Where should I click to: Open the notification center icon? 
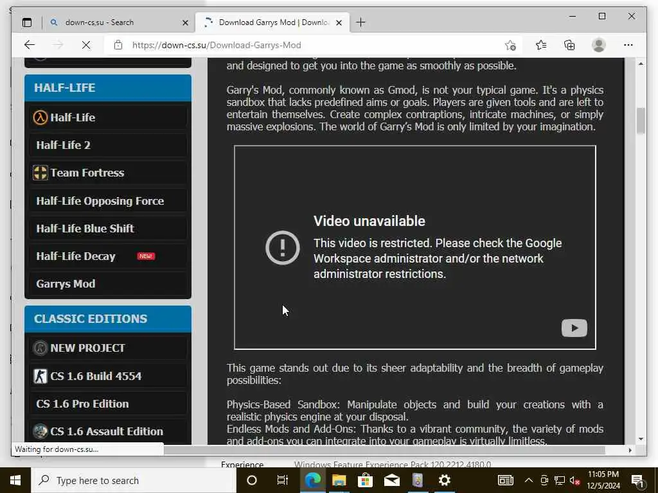pyautogui.click(x=637, y=480)
